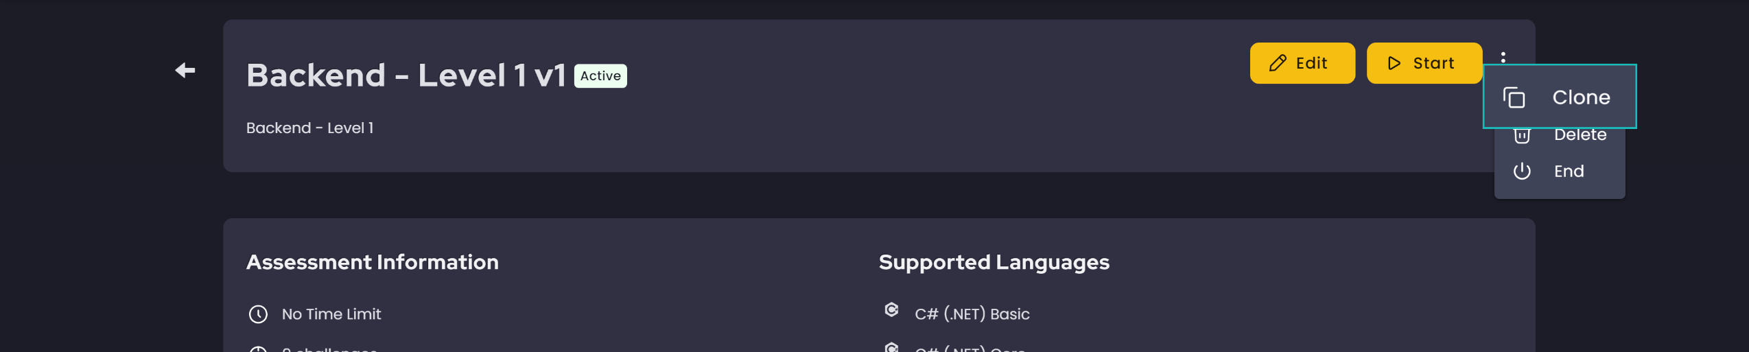Click the trash icon beside Delete
The image size is (1749, 352).
[1522, 136]
